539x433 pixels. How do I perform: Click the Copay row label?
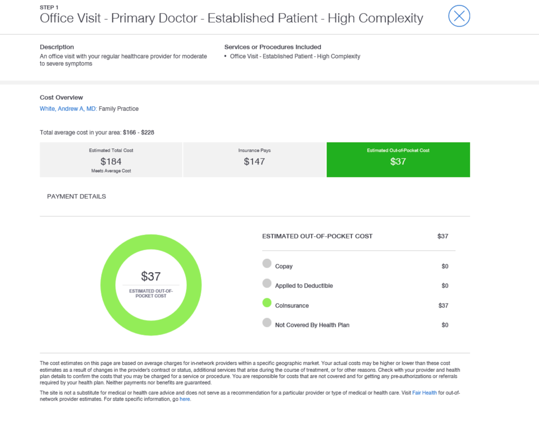284,266
